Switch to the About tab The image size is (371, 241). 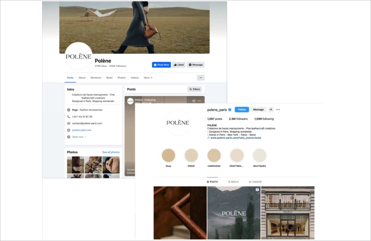click(x=82, y=78)
